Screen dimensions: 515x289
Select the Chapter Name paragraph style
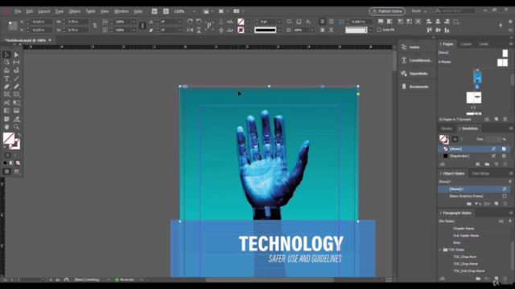click(x=463, y=228)
